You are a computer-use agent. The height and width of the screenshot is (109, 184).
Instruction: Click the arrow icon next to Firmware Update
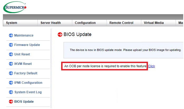pyautogui.click(x=11, y=45)
